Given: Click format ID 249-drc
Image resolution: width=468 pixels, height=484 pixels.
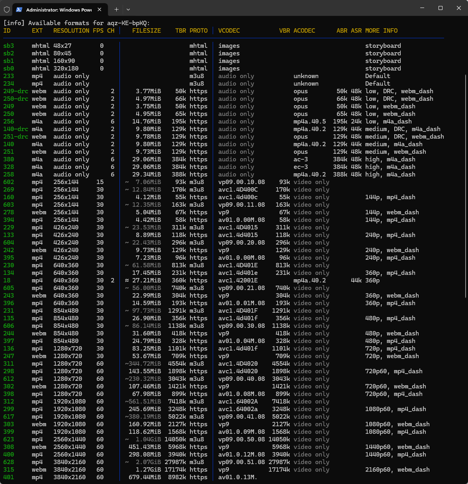Looking at the screenshot, I should (x=16, y=91).
